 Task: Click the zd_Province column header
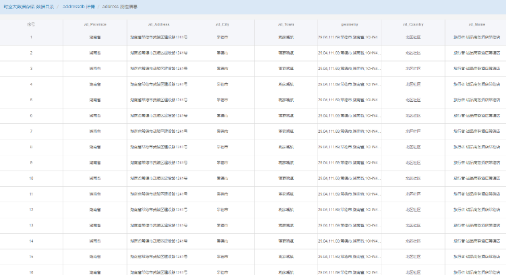coord(95,24)
